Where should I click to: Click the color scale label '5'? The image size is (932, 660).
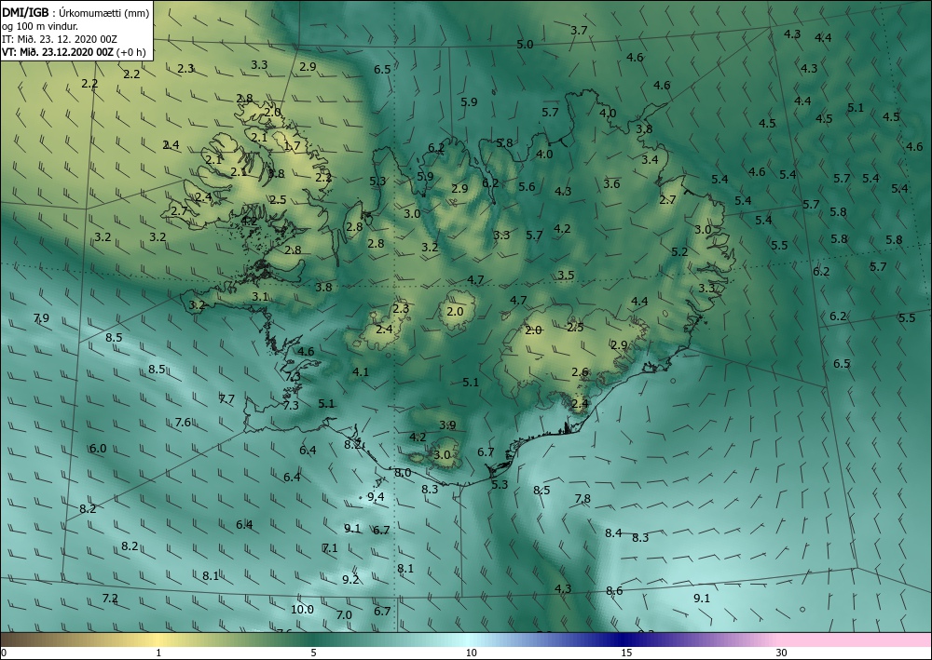[x=313, y=653]
